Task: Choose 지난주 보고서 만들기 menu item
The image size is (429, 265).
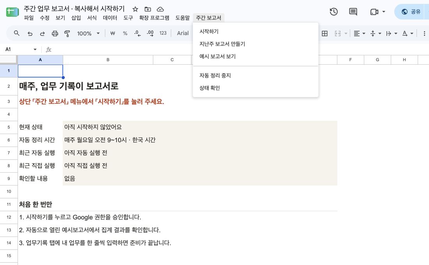Action: click(x=255, y=44)
